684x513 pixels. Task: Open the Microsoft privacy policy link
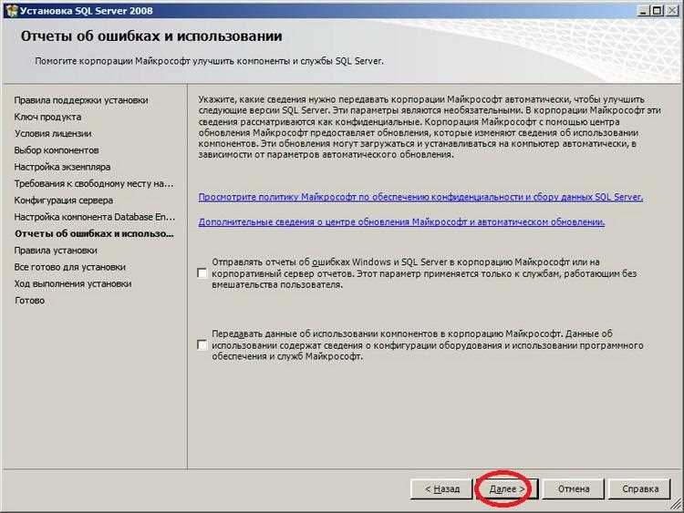pos(420,197)
